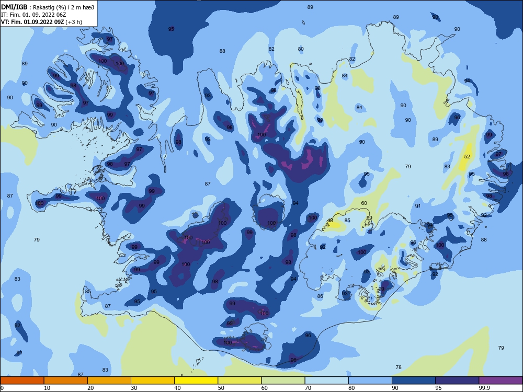Click the indigo 95–99.9 legend swatch
This screenshot has height=392, width=523.
pyautogui.click(x=457, y=381)
